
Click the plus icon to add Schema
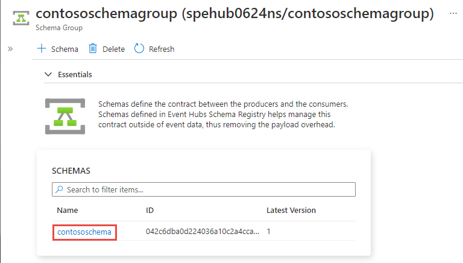(42, 48)
